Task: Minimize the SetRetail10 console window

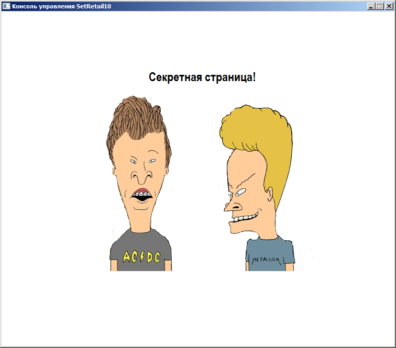Action: [x=371, y=6]
